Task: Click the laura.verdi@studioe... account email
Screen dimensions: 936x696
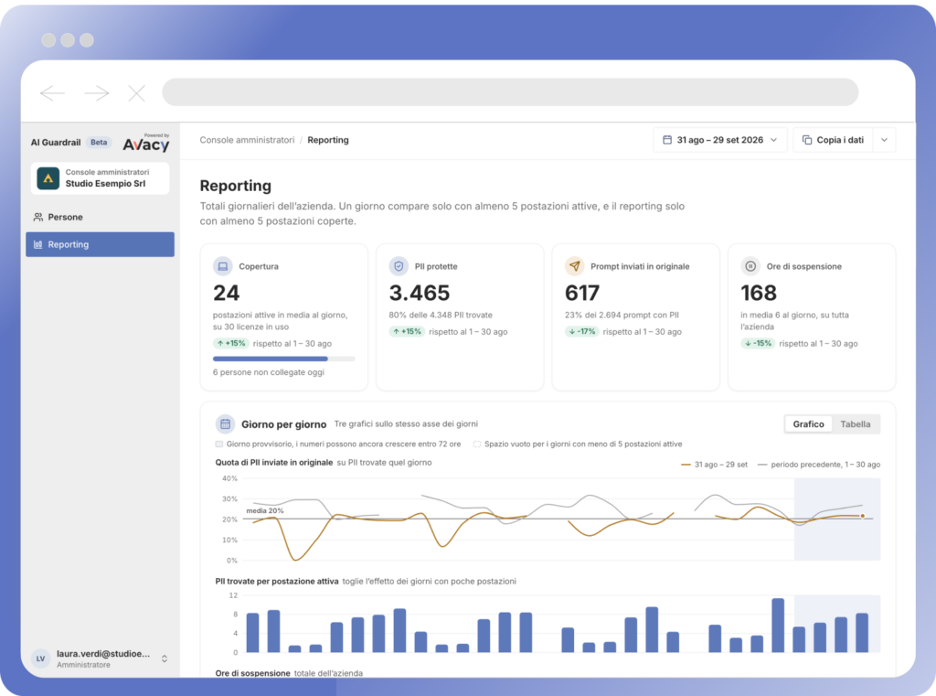Action: pyautogui.click(x=103, y=654)
